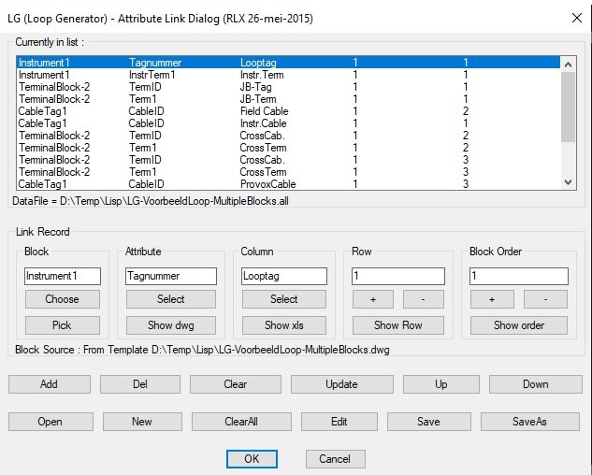
Task: Confirm the dialog with OK
Action: (252, 459)
